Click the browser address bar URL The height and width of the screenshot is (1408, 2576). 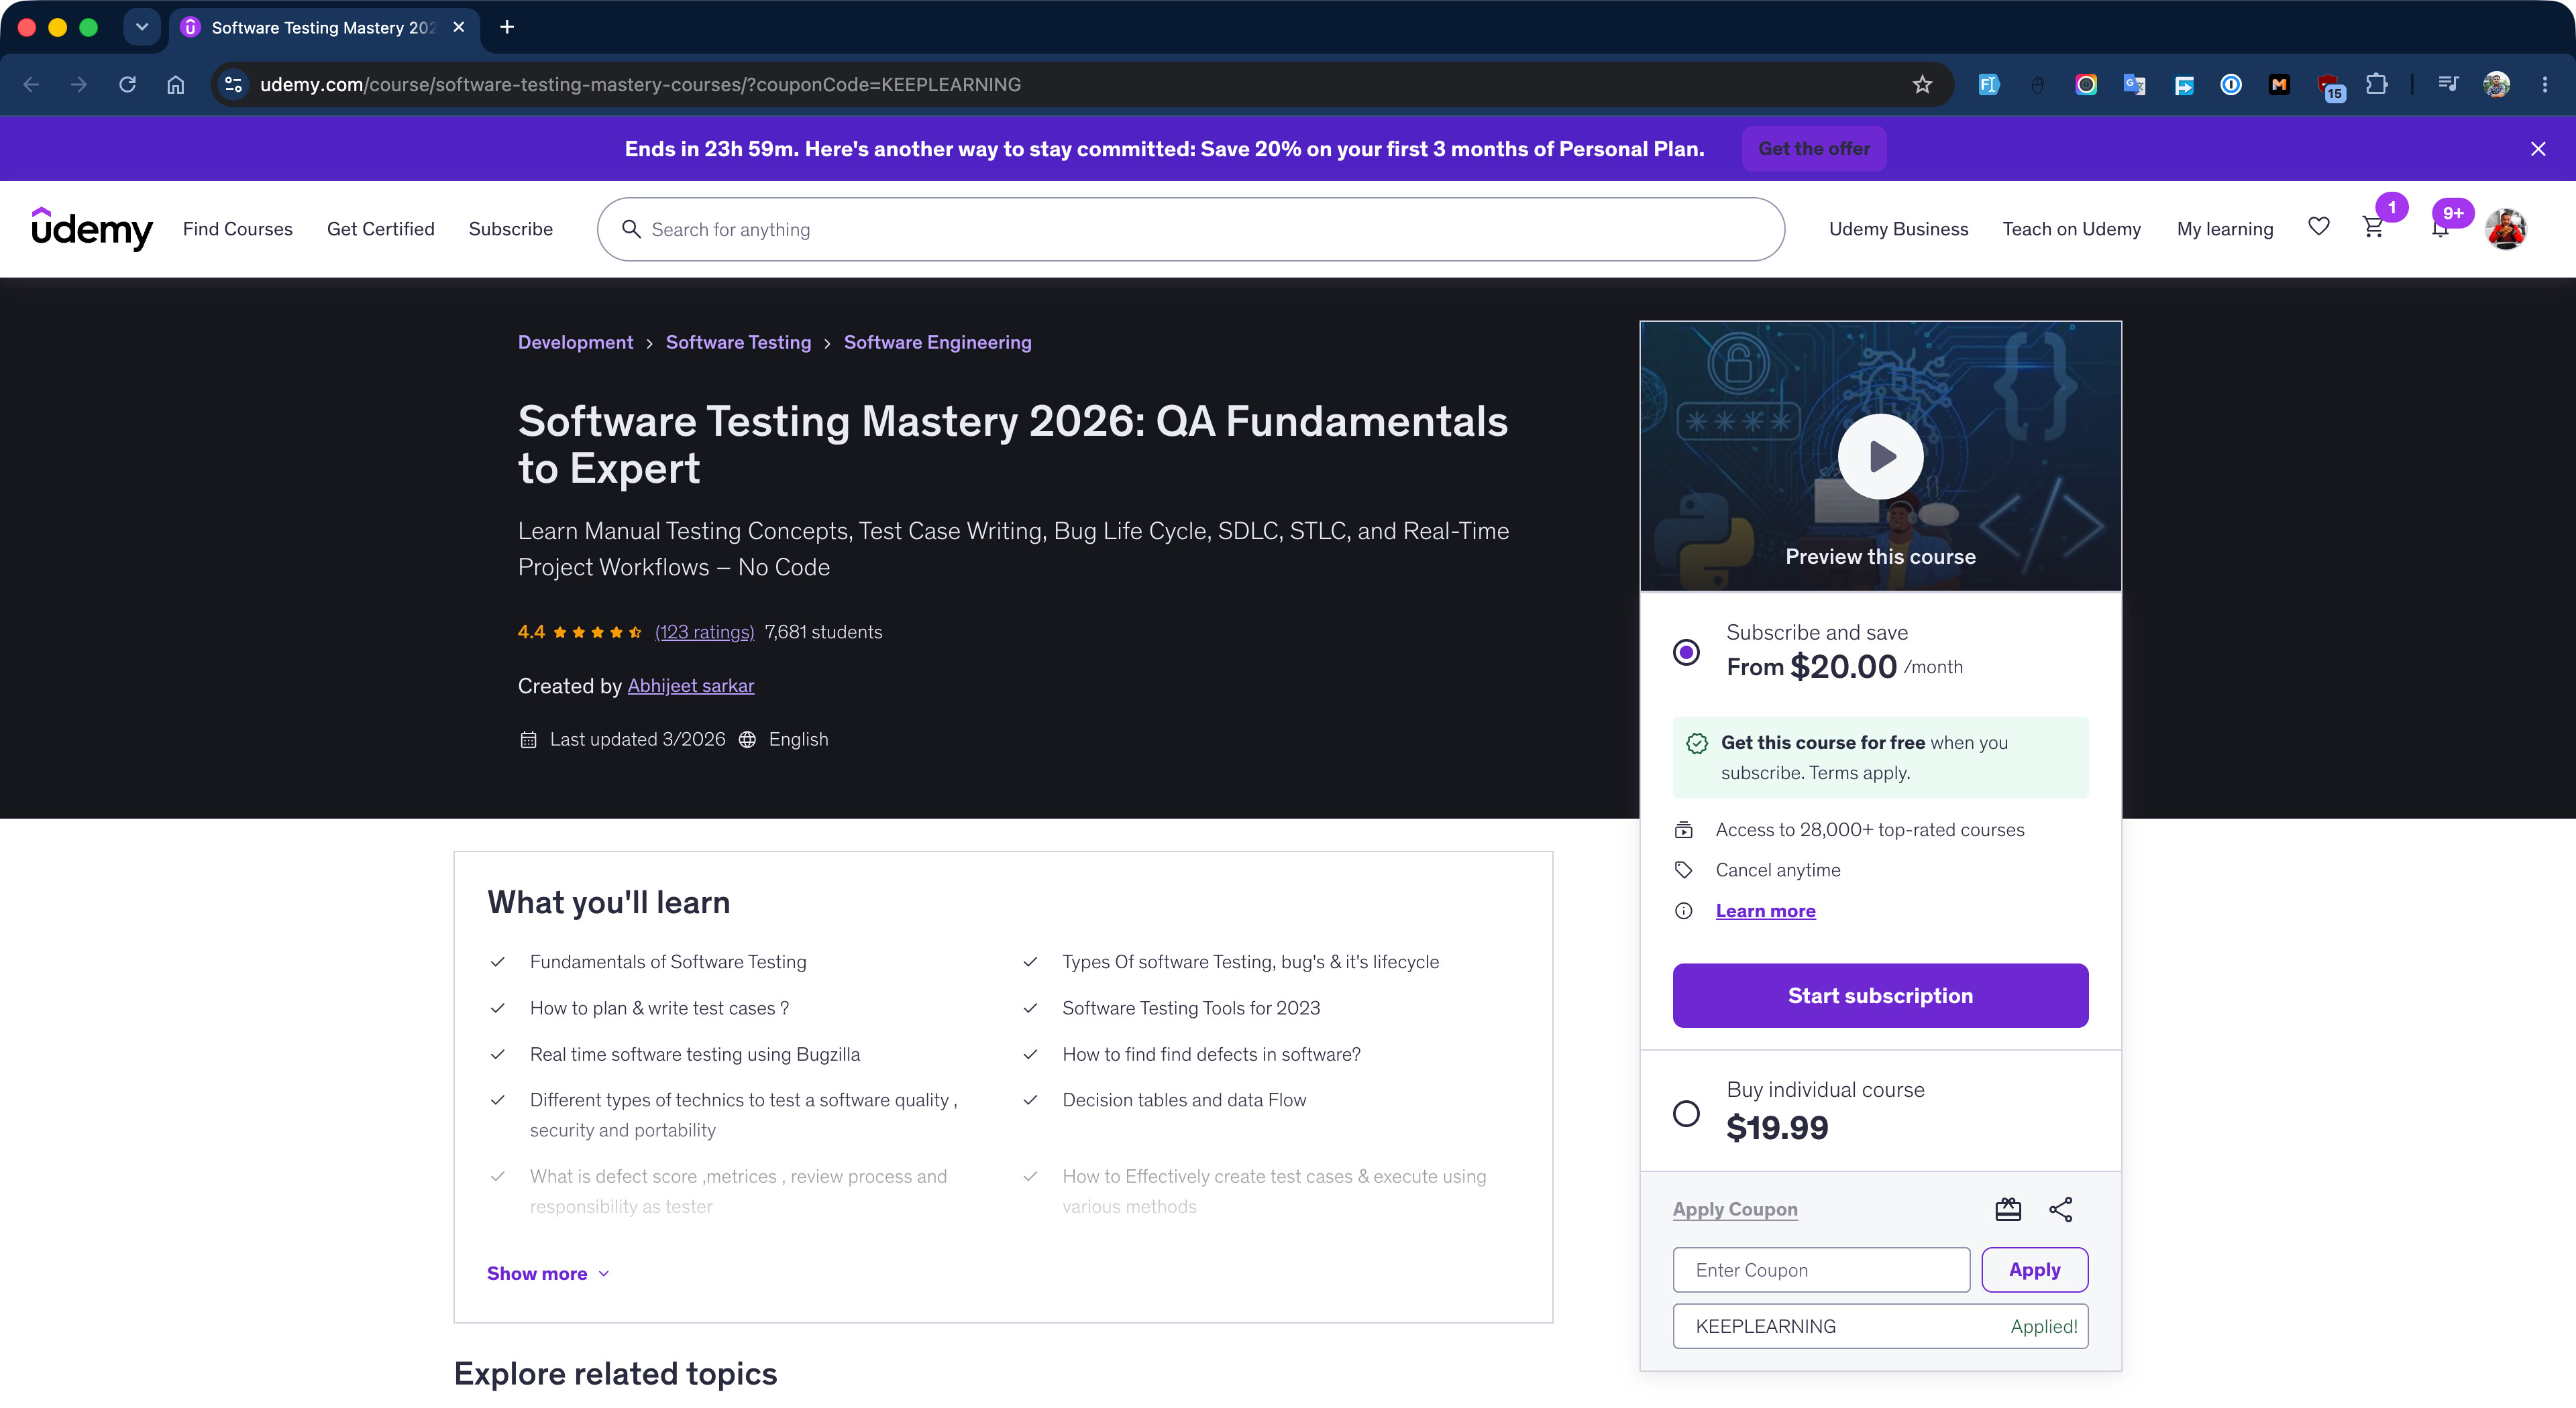click(640, 85)
